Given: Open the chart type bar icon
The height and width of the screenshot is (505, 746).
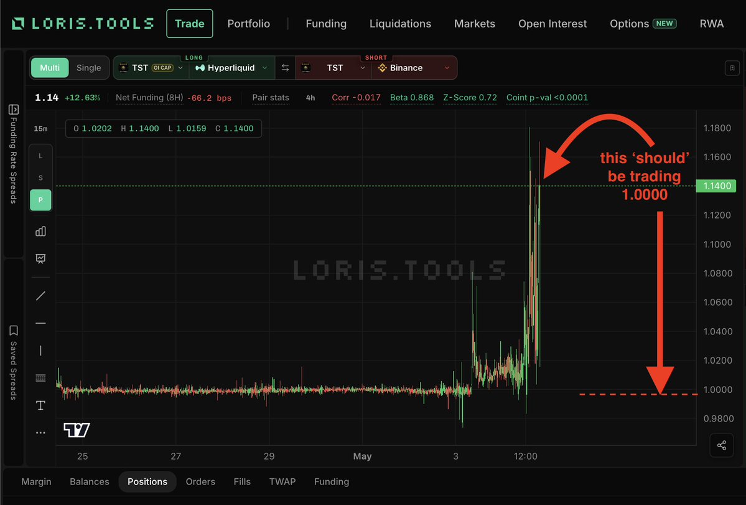Looking at the screenshot, I should pyautogui.click(x=40, y=231).
